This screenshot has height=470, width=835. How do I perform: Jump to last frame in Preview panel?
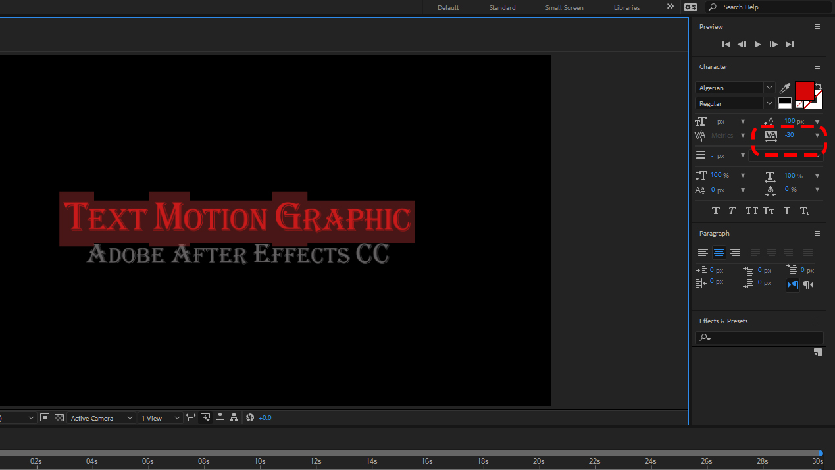pyautogui.click(x=790, y=45)
